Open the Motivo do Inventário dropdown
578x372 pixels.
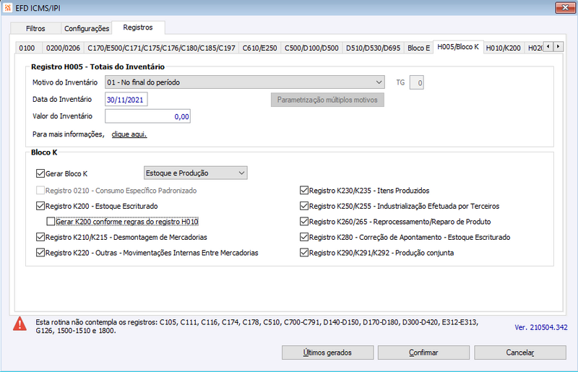[245, 82]
